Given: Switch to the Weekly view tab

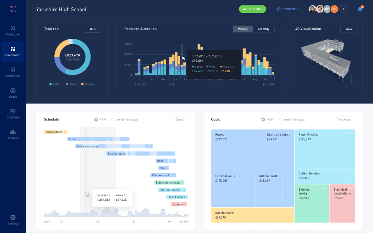Looking at the screenshot, I should (x=243, y=29).
